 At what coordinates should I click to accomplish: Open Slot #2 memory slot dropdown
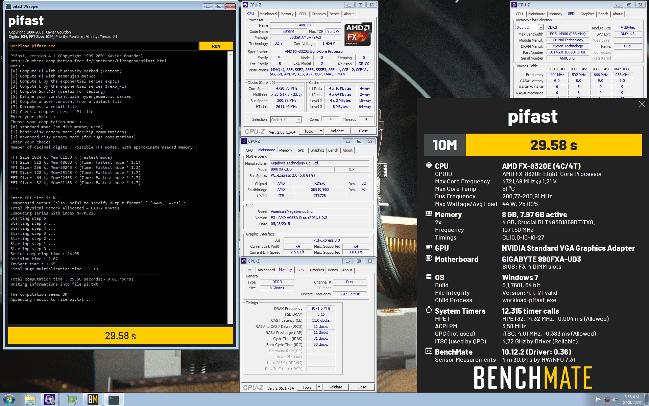pyautogui.click(x=540, y=27)
